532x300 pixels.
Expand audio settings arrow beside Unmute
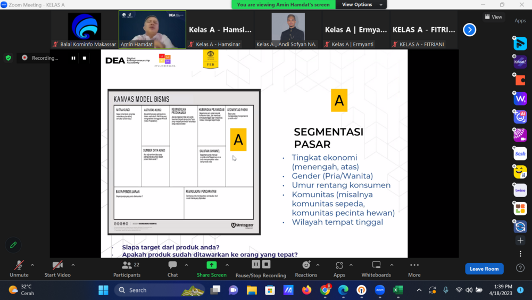coord(32,265)
